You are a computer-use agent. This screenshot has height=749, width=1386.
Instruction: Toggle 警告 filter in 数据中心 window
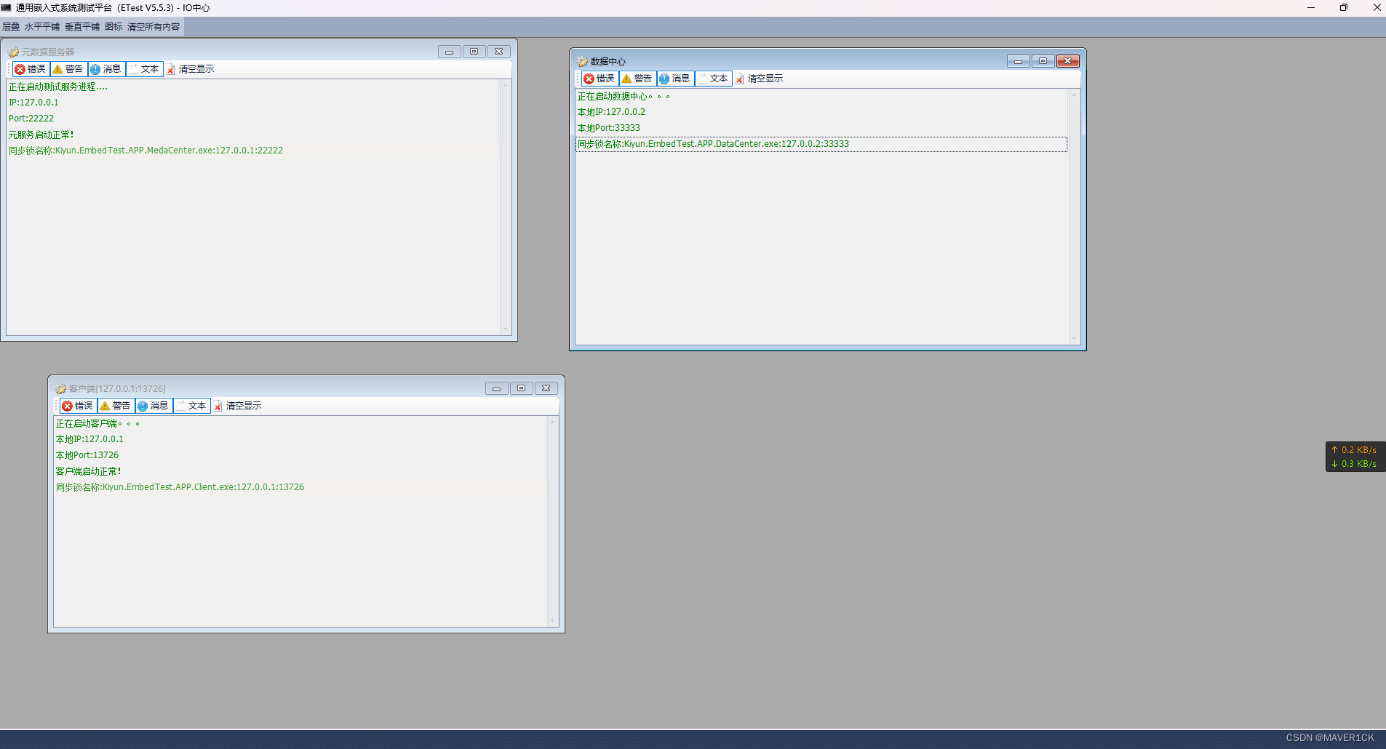point(637,79)
